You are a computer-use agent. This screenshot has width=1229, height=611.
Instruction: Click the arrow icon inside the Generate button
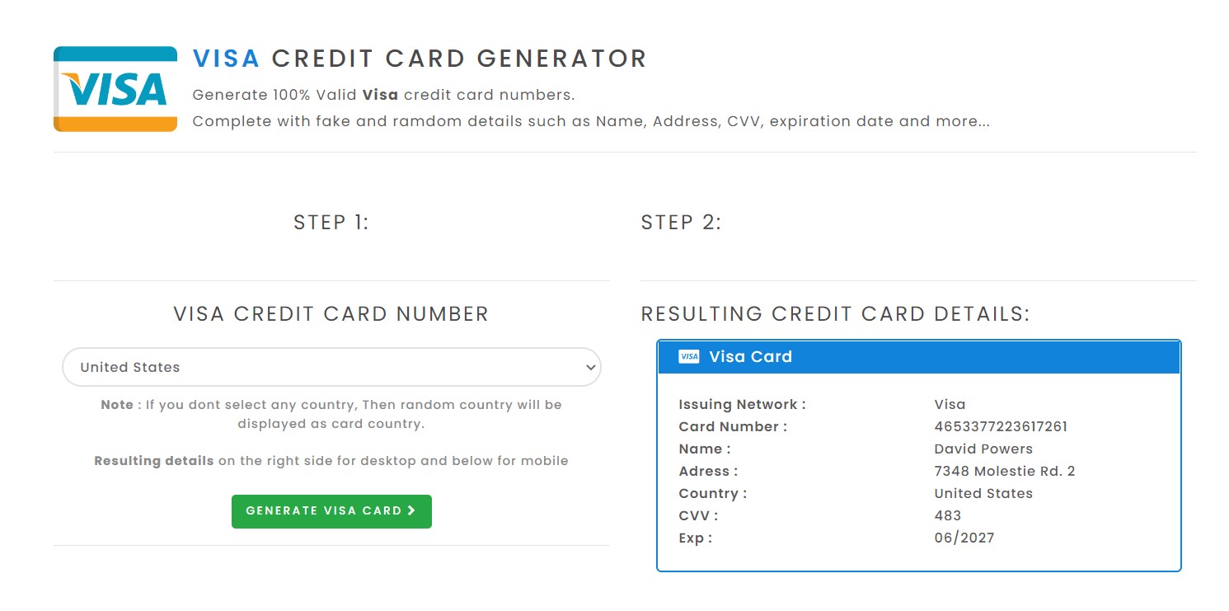[411, 511]
